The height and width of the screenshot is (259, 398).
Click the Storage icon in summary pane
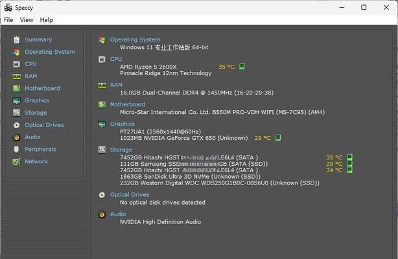[x=102, y=150]
